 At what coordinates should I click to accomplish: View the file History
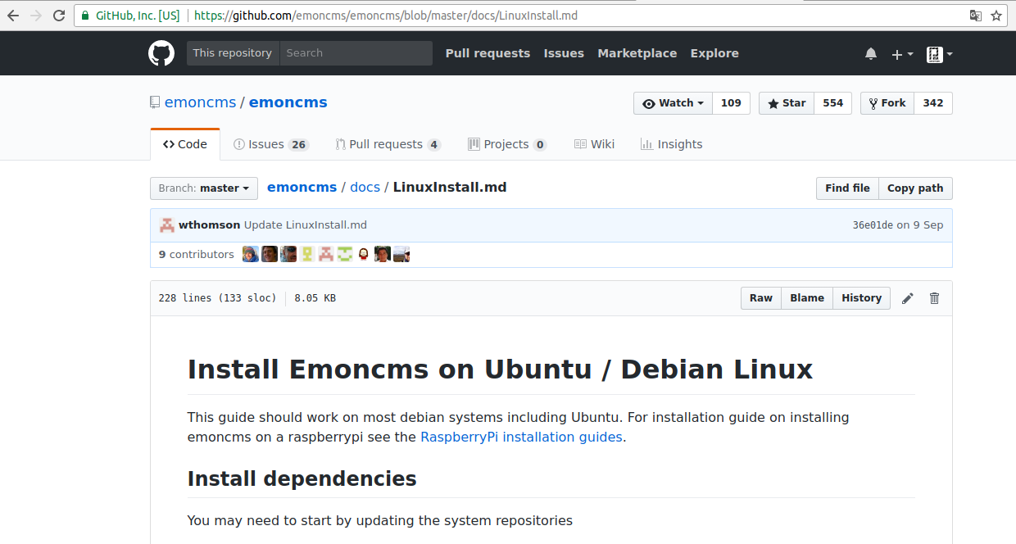[x=862, y=298]
